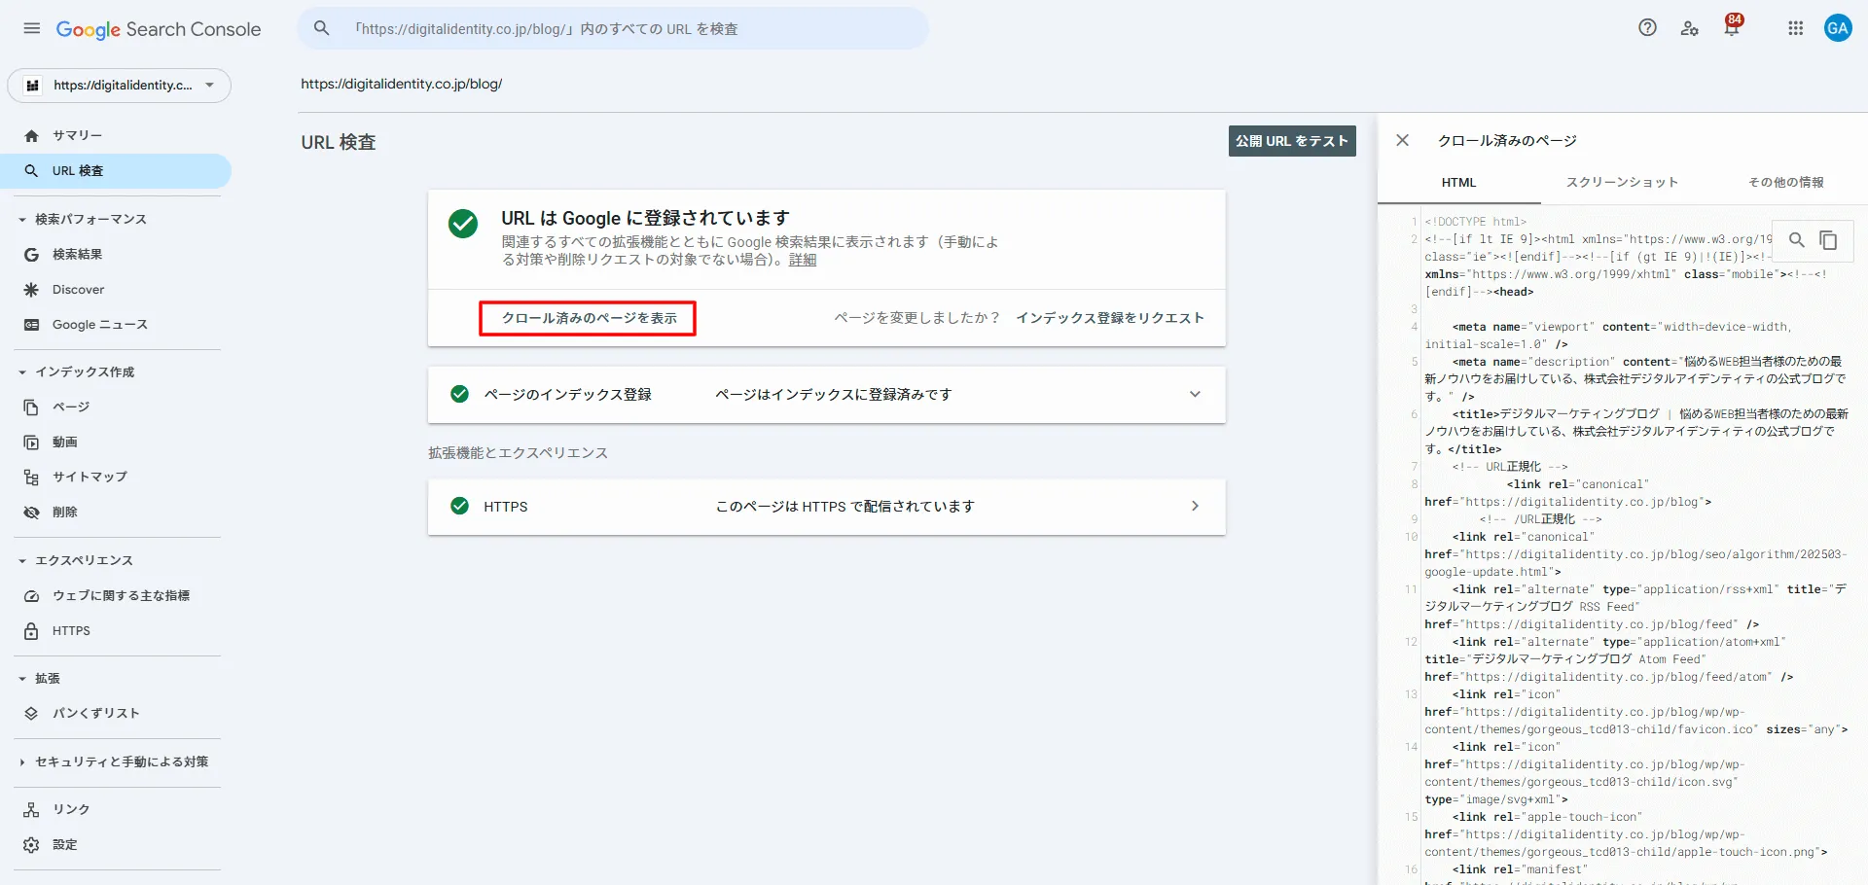This screenshot has height=885, width=1868.
Task: Click the 拡張機能とエクスペリエンス heading
Action: point(518,452)
